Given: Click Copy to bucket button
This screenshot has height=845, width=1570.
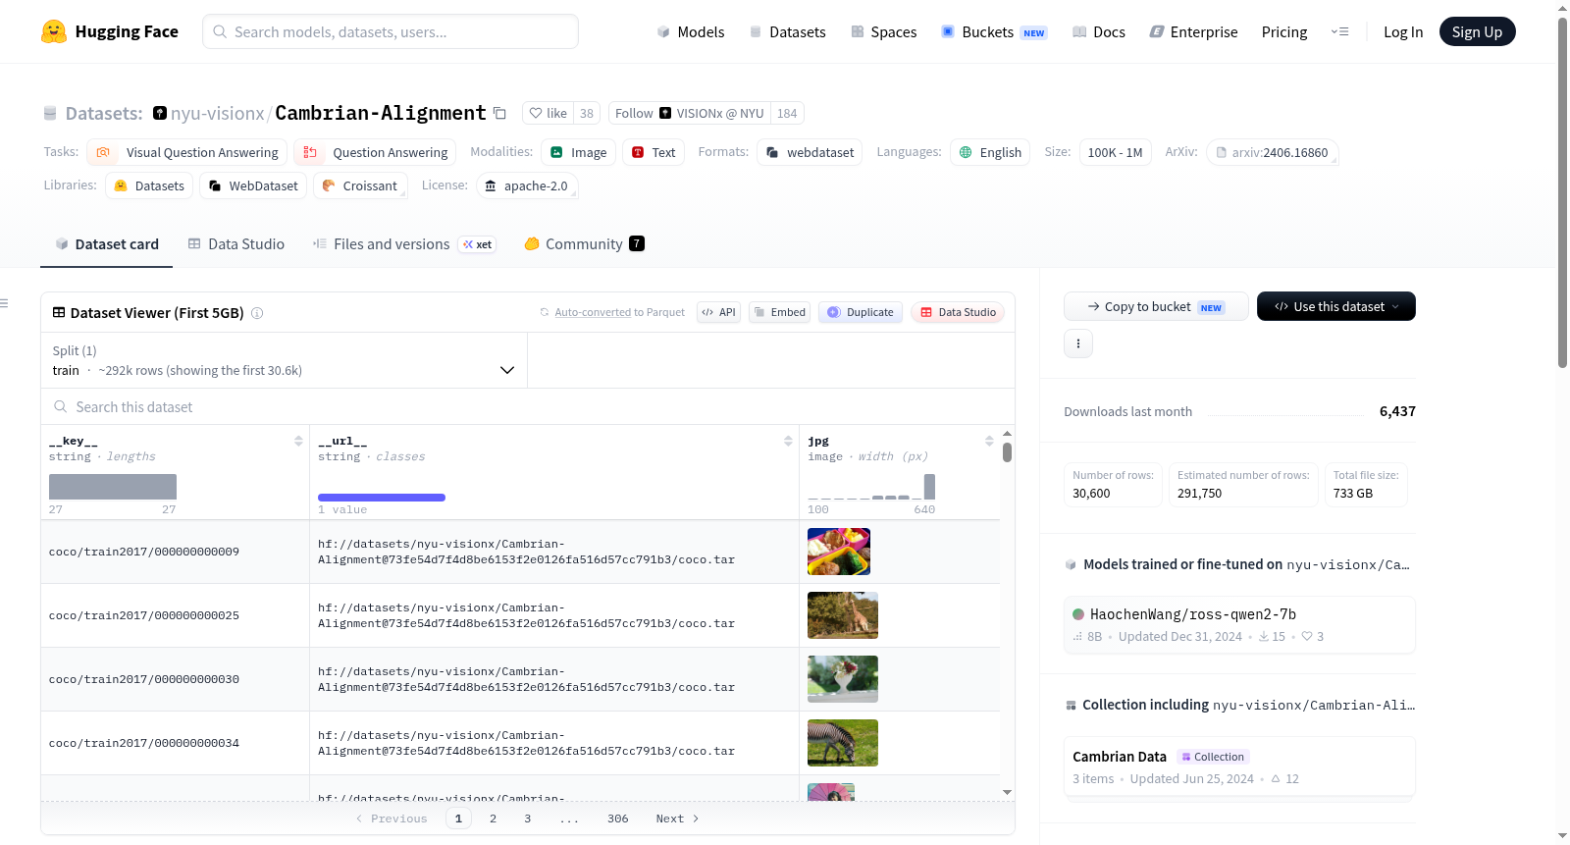Looking at the screenshot, I should pyautogui.click(x=1156, y=306).
